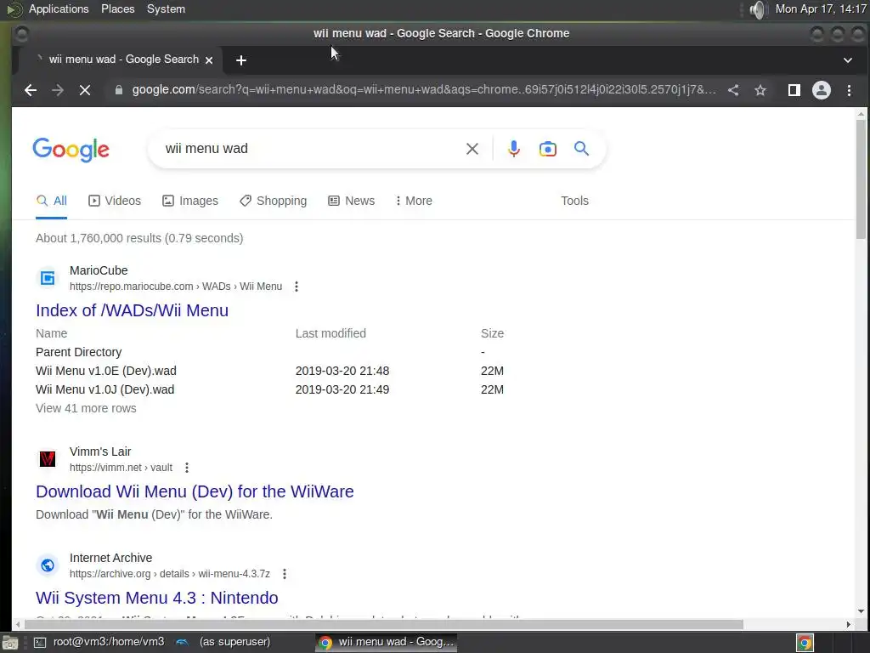The width and height of the screenshot is (870, 653).
Task: Open the Places menu
Action: (x=117, y=9)
